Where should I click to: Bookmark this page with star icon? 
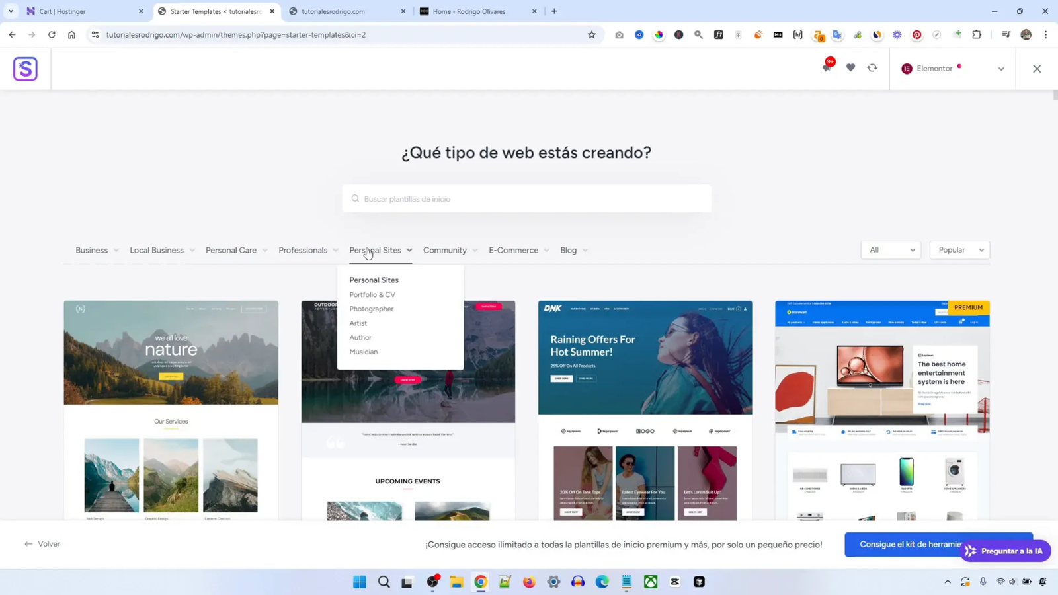coord(591,35)
